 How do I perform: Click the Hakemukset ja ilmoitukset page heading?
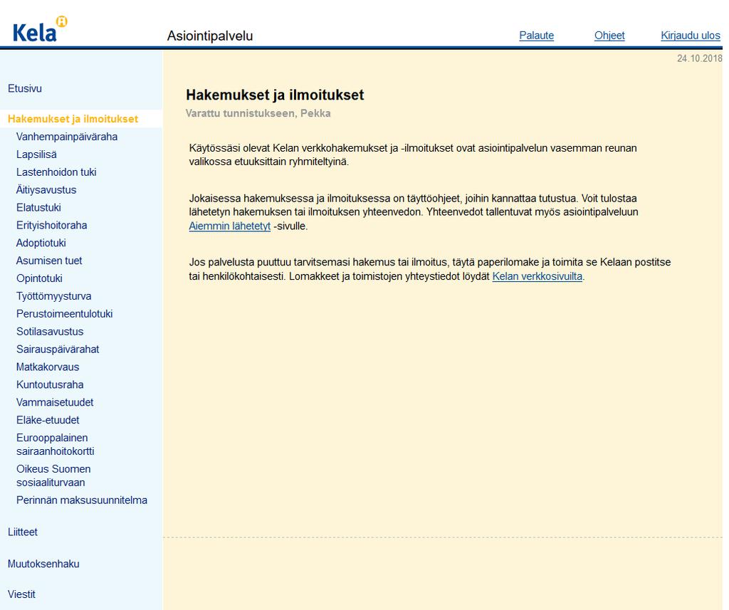275,95
